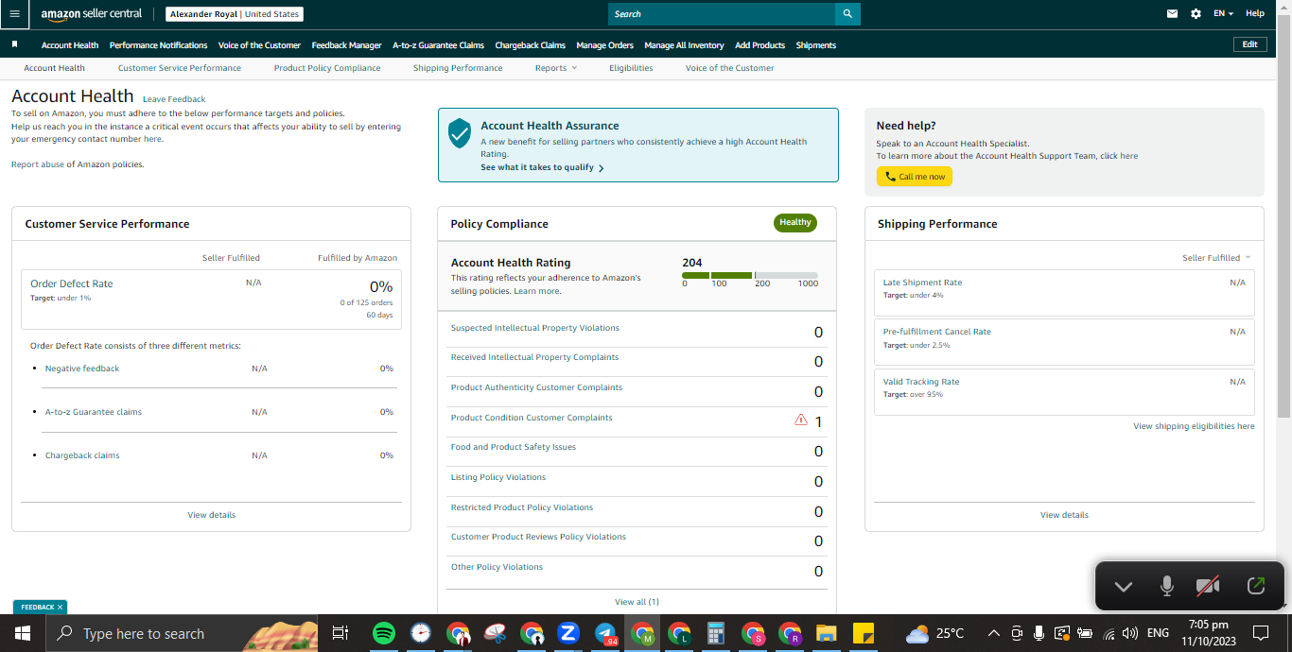1292x652 pixels.
Task: Open the settings gear icon
Action: click(1196, 14)
